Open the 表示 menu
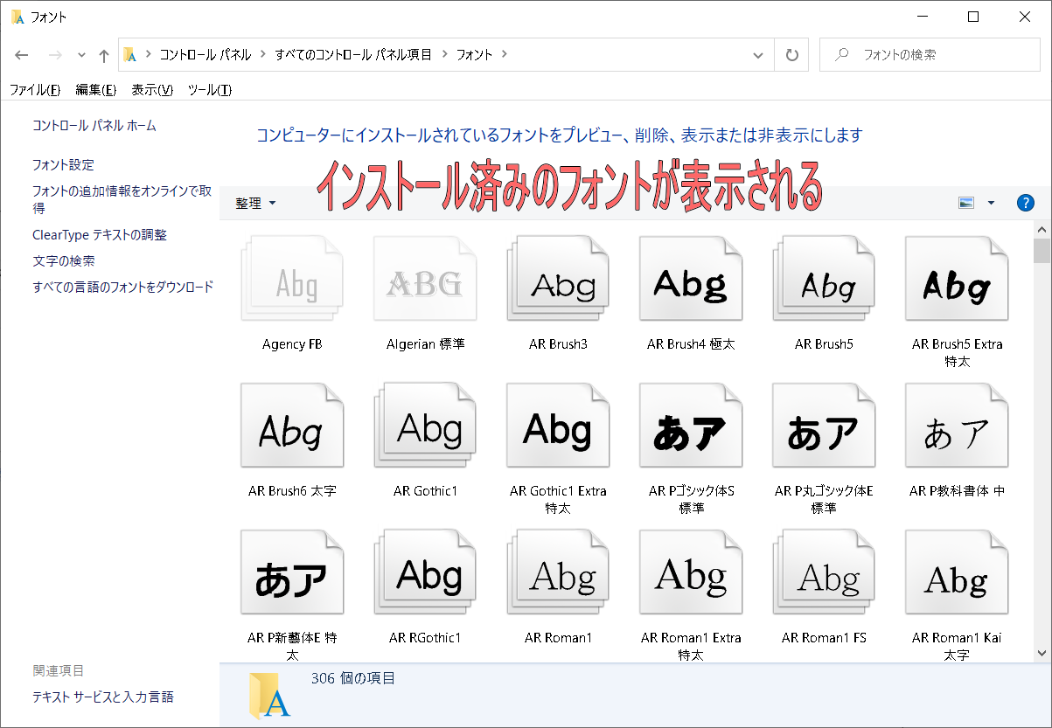1052x728 pixels. [x=151, y=89]
